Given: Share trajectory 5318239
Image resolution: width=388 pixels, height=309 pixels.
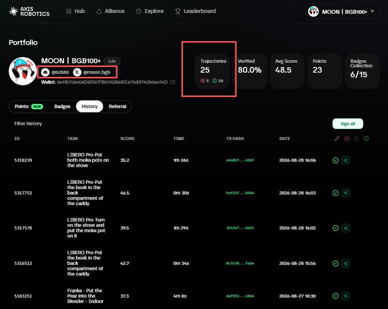Looking at the screenshot, I should click(346, 160).
